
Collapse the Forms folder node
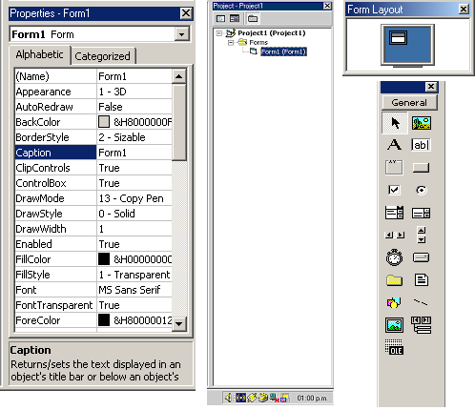[231, 43]
